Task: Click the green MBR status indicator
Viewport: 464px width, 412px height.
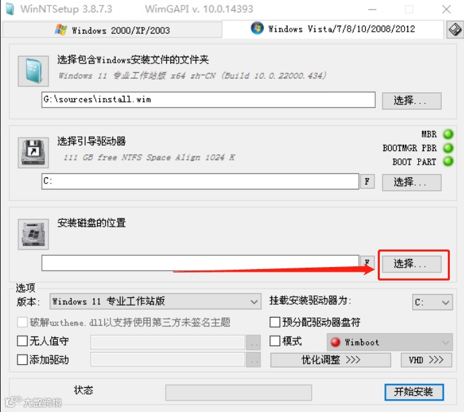Action: (448, 134)
